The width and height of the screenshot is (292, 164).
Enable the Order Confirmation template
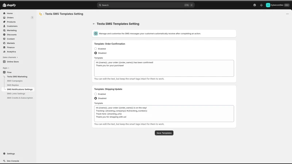coord(96,49)
